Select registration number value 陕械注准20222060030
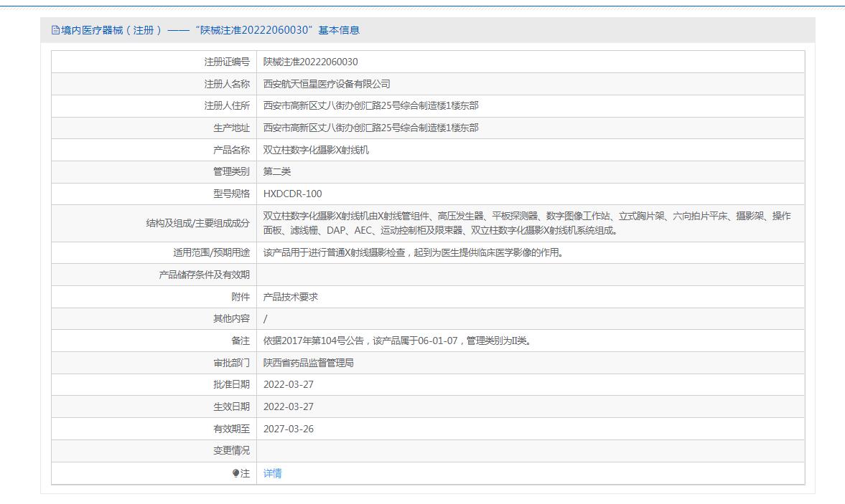The height and width of the screenshot is (504, 845). pyautogui.click(x=310, y=62)
